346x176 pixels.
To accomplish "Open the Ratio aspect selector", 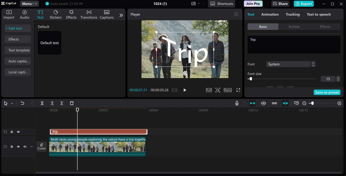I will [x=228, y=90].
